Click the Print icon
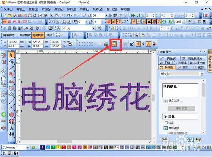The height and width of the screenshot is (157, 212). pos(30,15)
